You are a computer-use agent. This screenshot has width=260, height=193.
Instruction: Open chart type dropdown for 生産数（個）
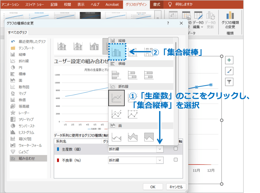[160, 149]
